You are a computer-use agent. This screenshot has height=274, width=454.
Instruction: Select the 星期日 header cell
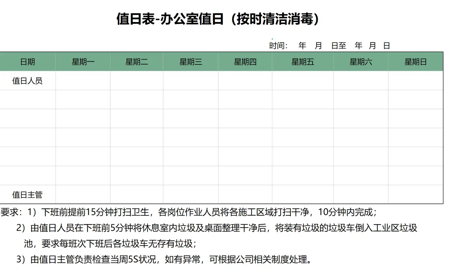(x=416, y=62)
